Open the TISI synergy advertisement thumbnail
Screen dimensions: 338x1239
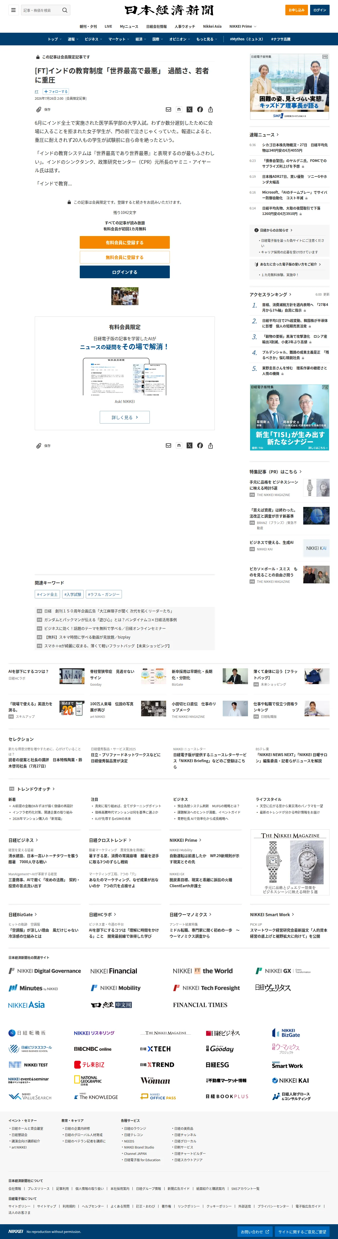click(290, 417)
